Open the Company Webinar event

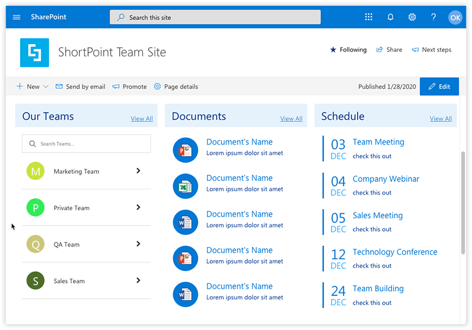[x=386, y=179]
